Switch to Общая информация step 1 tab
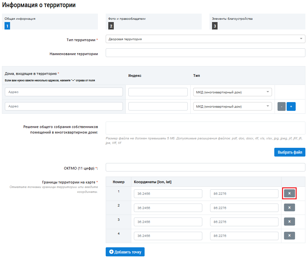Image resolution: width=308 pixels, height=258 pixels. click(x=50, y=22)
